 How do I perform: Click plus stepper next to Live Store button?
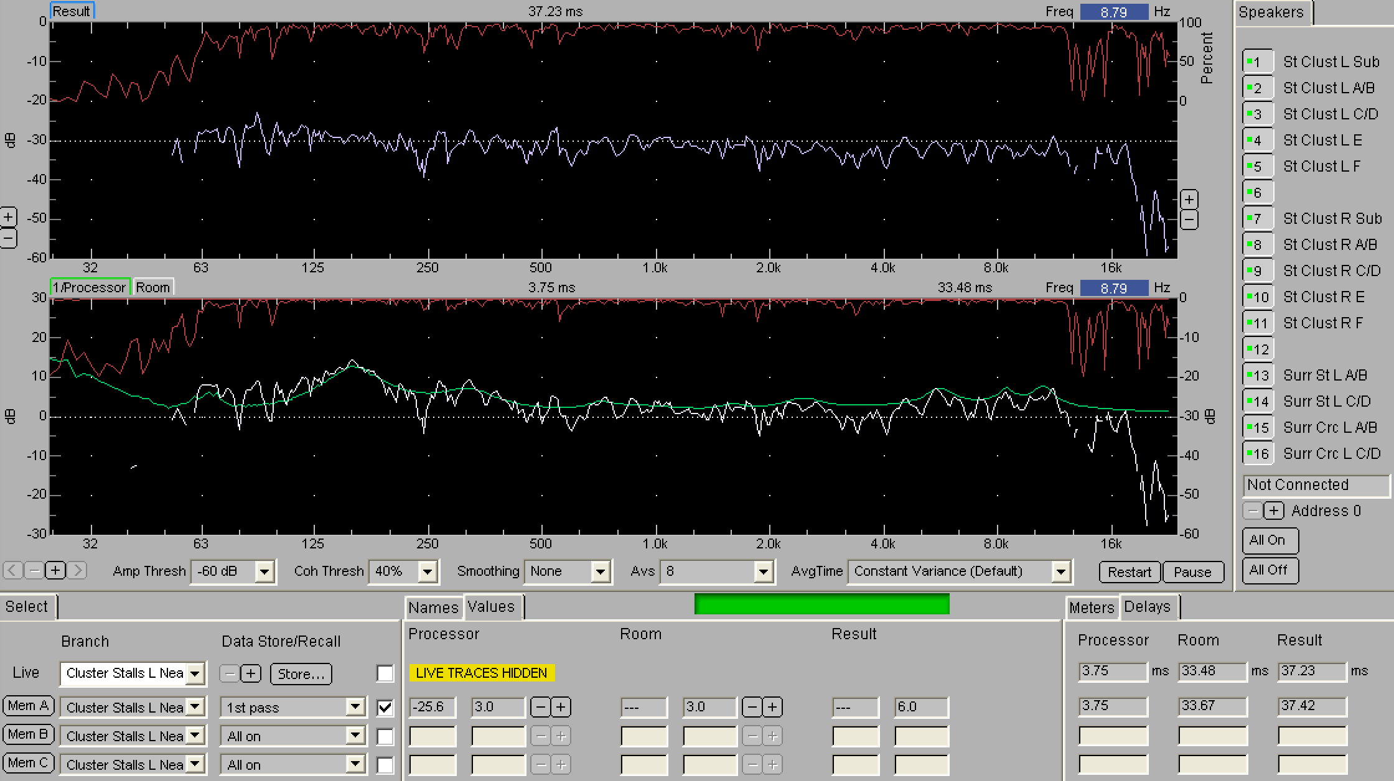[250, 673]
